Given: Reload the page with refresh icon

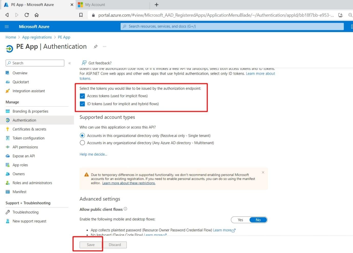Looking at the screenshot, I should tap(27, 15).
